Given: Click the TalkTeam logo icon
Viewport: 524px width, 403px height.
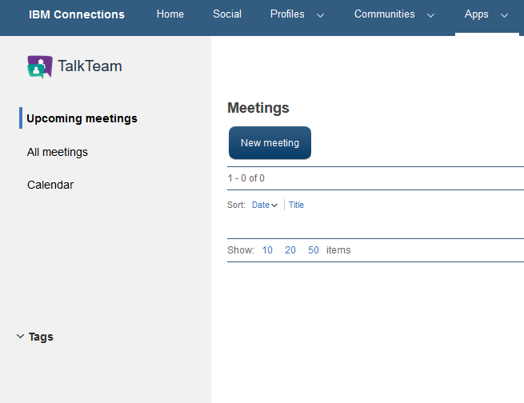Looking at the screenshot, I should pyautogui.click(x=40, y=67).
